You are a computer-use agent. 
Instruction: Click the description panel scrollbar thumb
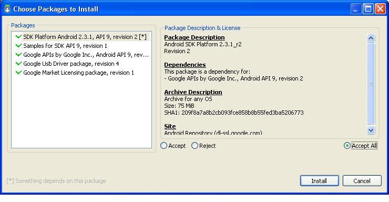click(371, 84)
